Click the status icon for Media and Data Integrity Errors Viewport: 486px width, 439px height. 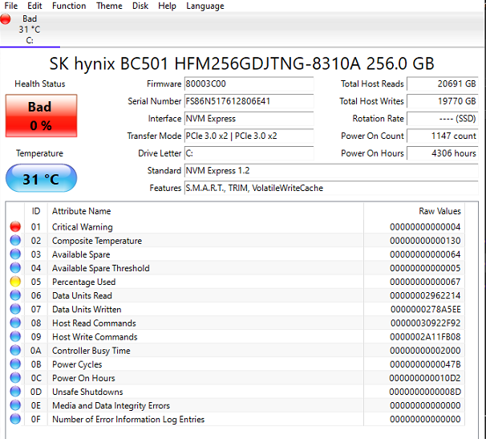[15, 405]
